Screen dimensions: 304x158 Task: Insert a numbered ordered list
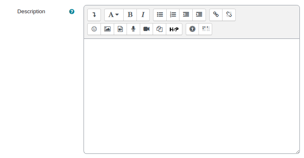(x=173, y=15)
